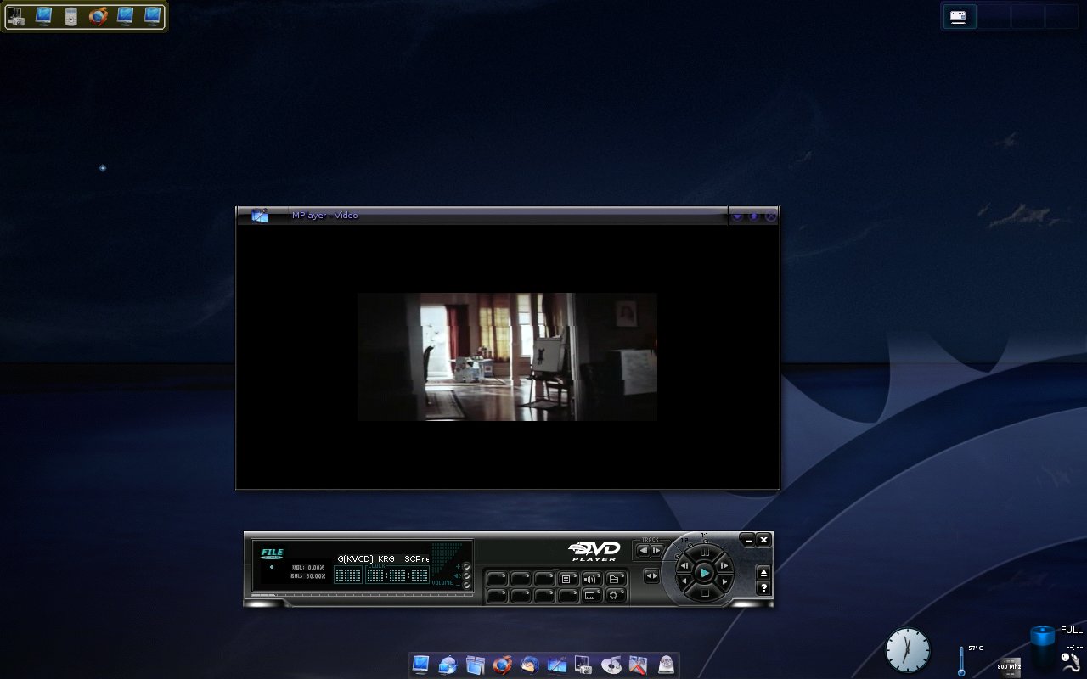The image size is (1087, 679).
Task: Switch to the last desktop in pager
Action: click(1061, 17)
